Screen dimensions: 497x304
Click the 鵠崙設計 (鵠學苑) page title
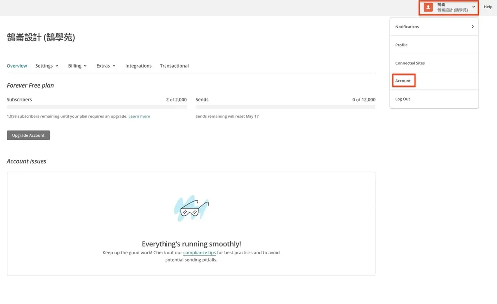[41, 37]
